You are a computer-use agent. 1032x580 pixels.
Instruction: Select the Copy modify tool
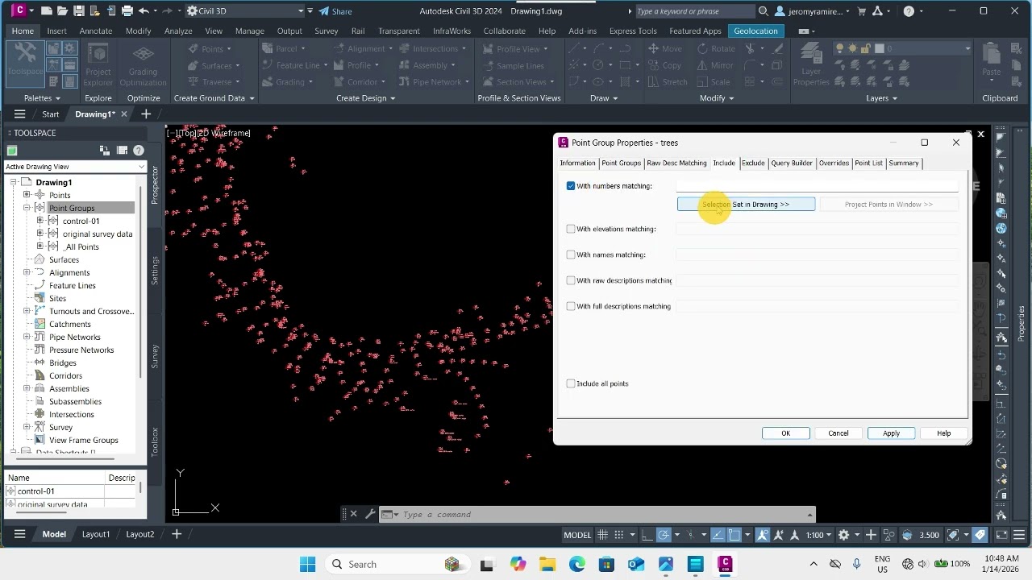[x=665, y=65]
